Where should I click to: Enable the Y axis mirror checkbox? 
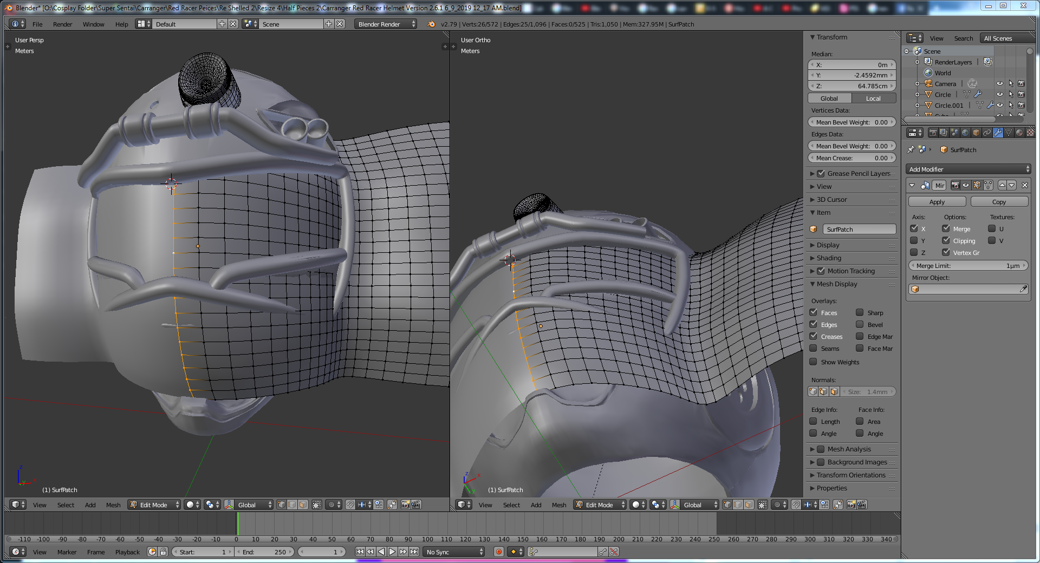(x=914, y=241)
